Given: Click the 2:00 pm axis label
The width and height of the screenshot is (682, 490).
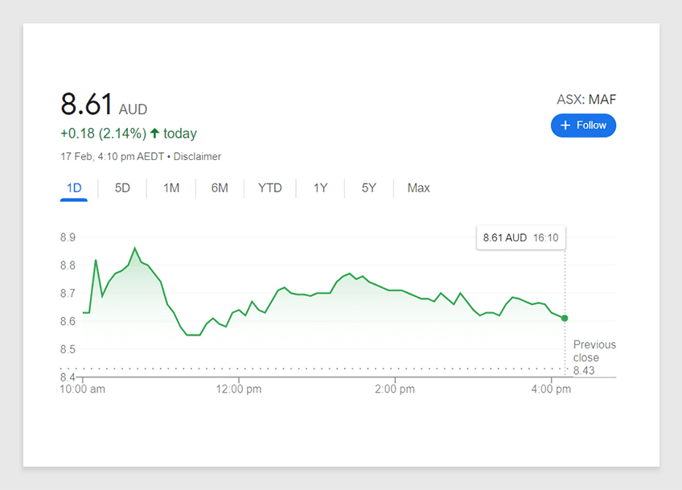Looking at the screenshot, I should tap(394, 389).
